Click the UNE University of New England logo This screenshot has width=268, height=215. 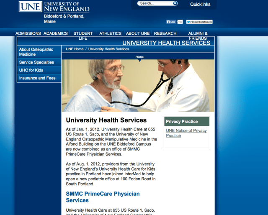(54, 7)
